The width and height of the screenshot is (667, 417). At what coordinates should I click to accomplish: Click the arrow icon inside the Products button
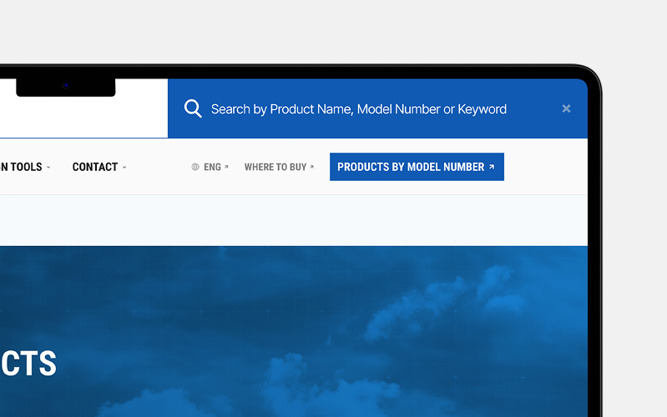(492, 167)
